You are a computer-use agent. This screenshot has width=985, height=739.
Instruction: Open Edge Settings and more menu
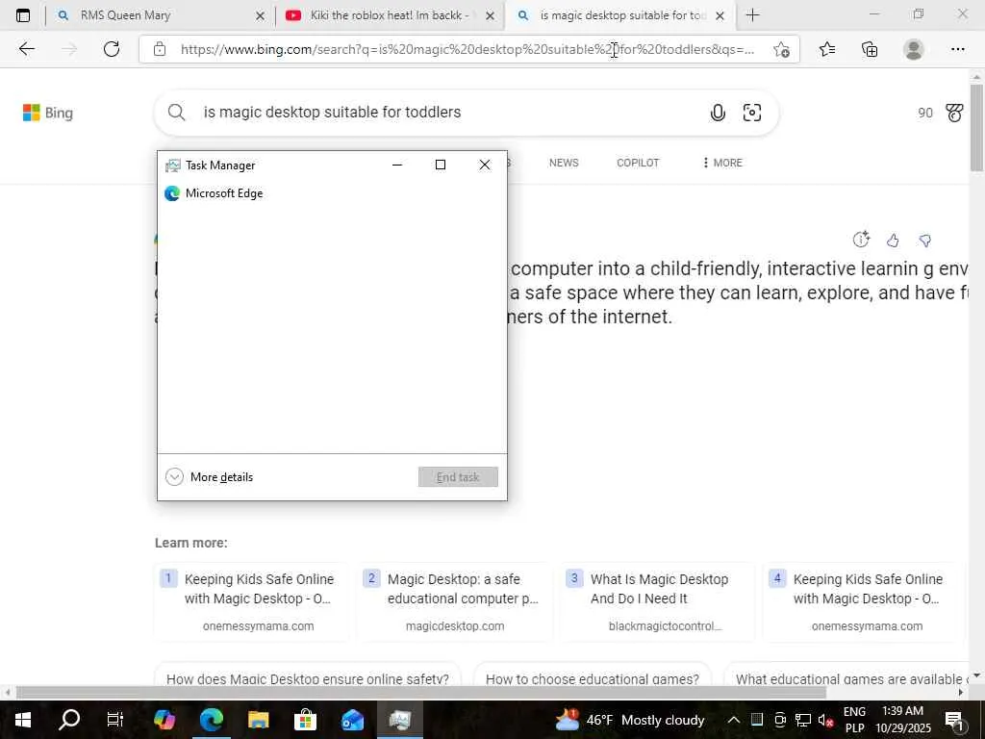point(957,49)
